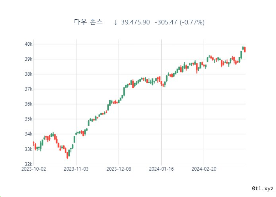This screenshot has width=276, height=197.
Task: Click the down arrow indicator beside the price
Action: pos(116,22)
